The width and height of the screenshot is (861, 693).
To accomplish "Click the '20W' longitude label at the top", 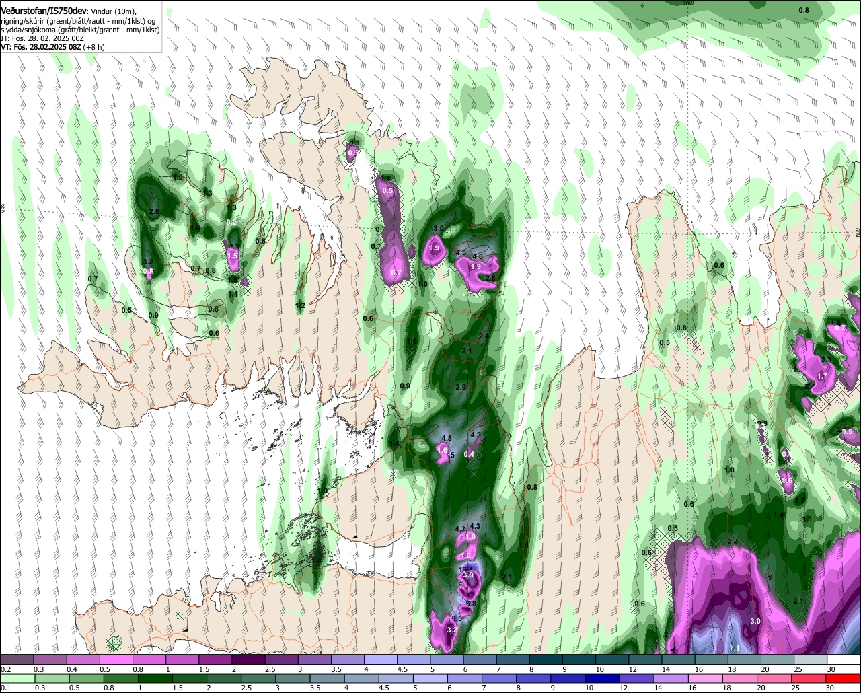I will [687, 3].
